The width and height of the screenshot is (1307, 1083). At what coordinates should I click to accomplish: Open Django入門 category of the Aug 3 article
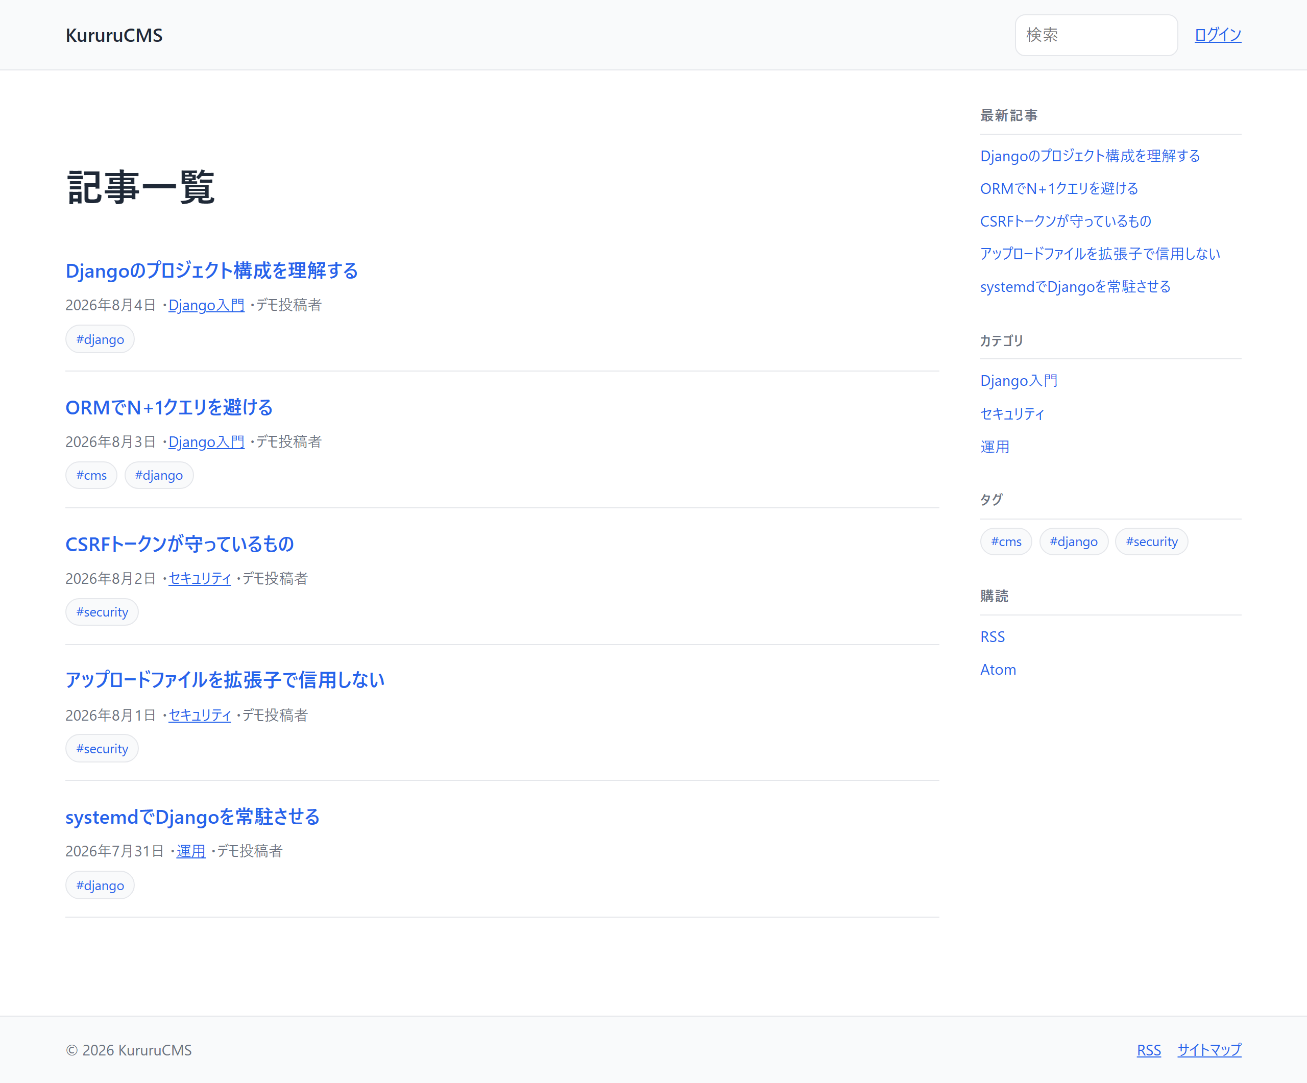(x=207, y=442)
